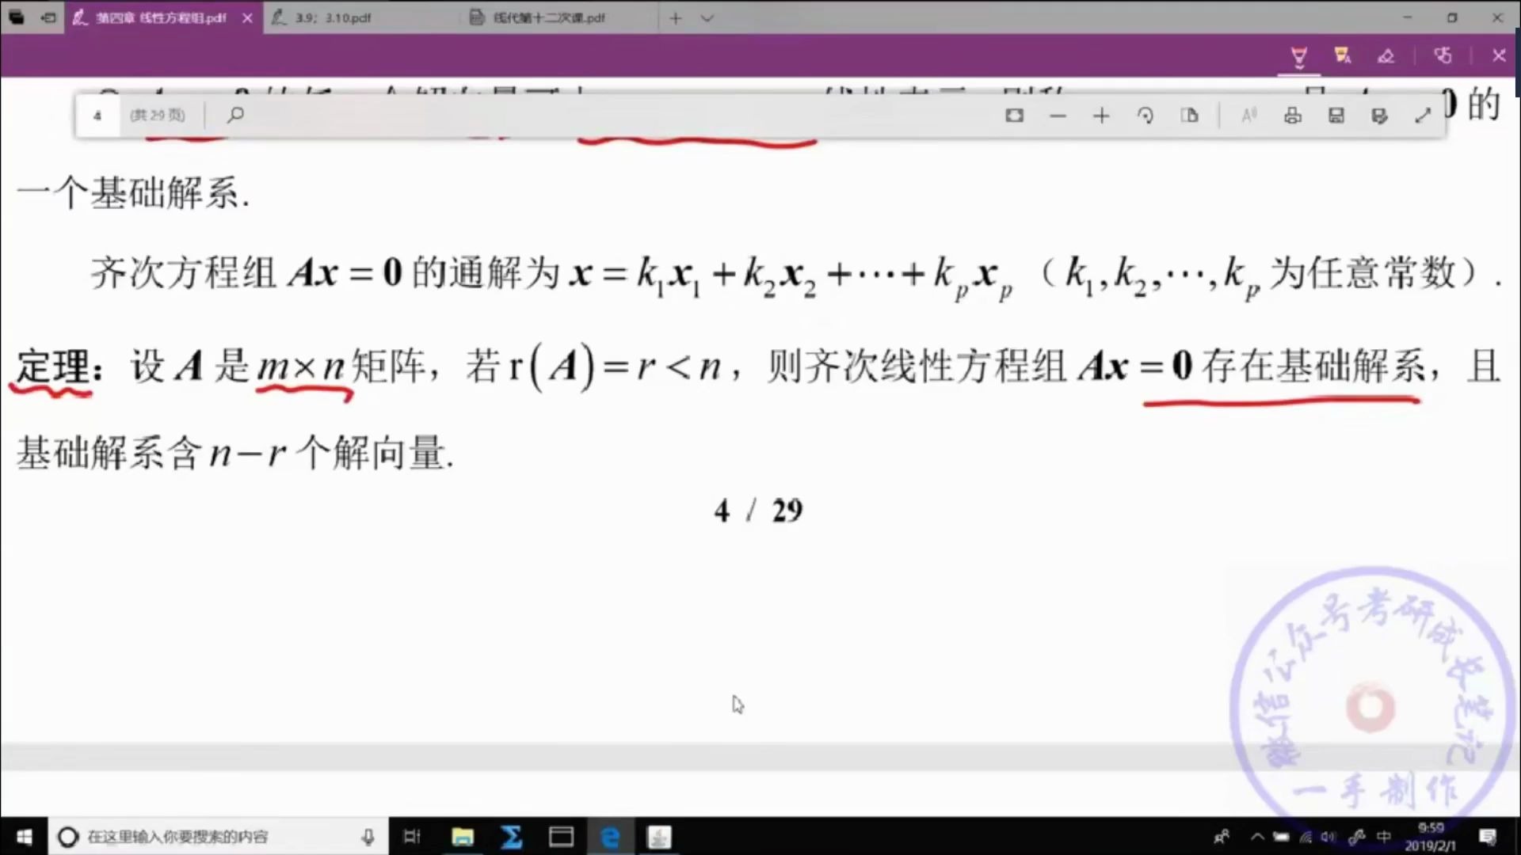The width and height of the screenshot is (1521, 855).
Task: Select the eraser annotation tool
Action: (x=1386, y=56)
